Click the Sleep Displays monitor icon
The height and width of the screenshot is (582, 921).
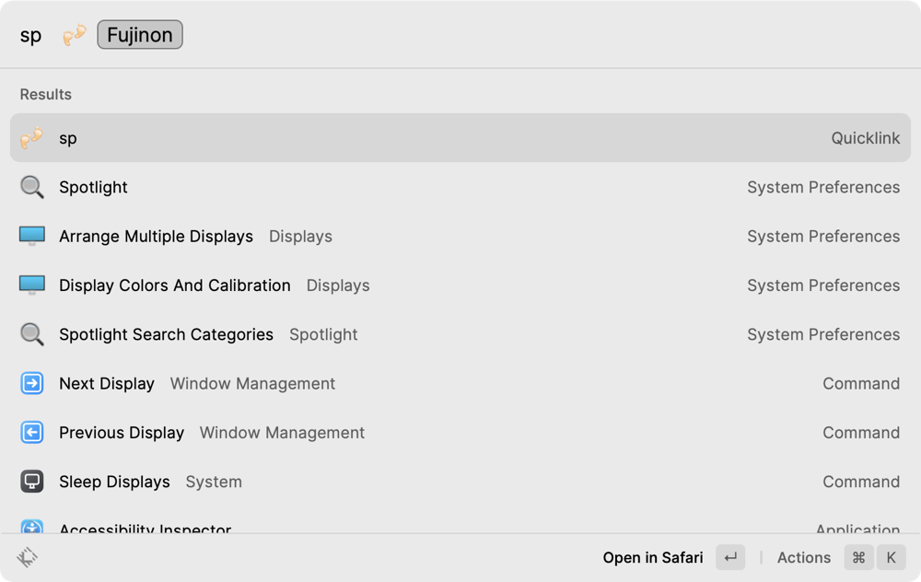tap(32, 482)
